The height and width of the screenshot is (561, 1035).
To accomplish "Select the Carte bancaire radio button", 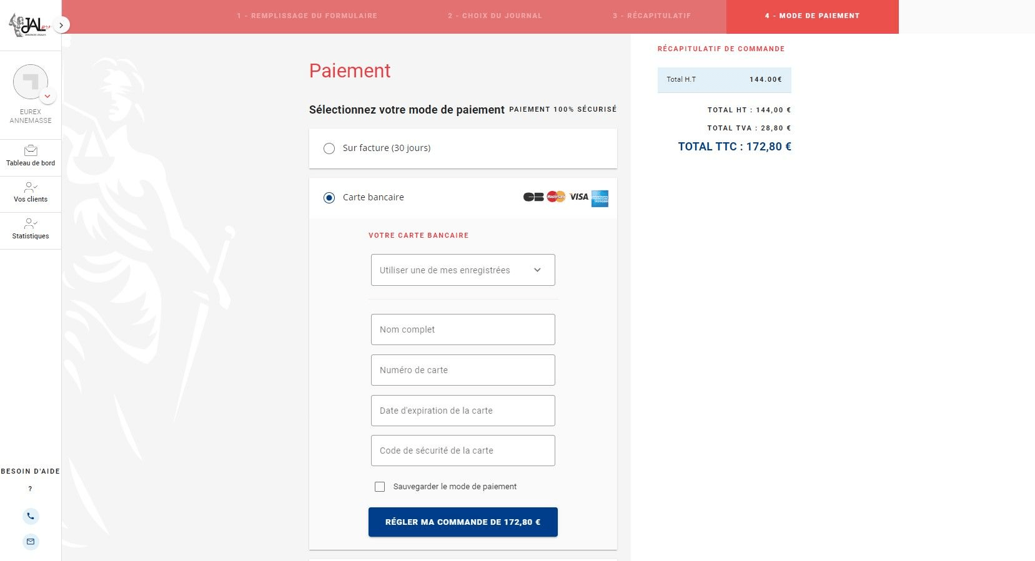I will click(x=329, y=198).
